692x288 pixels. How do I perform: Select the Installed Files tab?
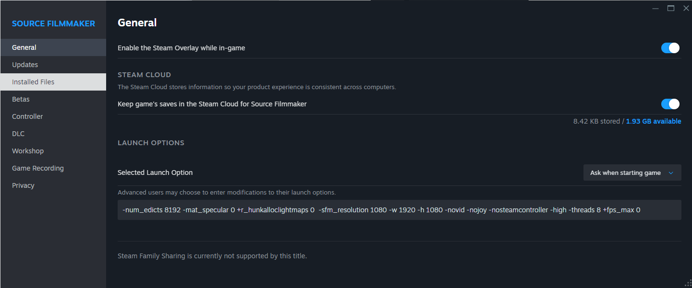pyautogui.click(x=33, y=82)
